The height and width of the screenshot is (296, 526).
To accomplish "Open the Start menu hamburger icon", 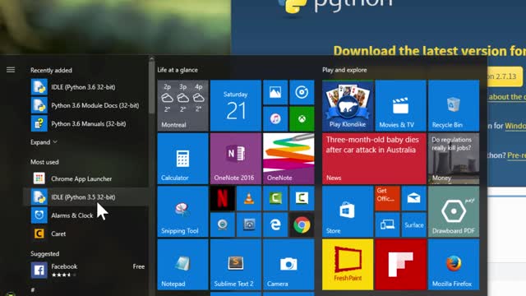I will (11, 69).
